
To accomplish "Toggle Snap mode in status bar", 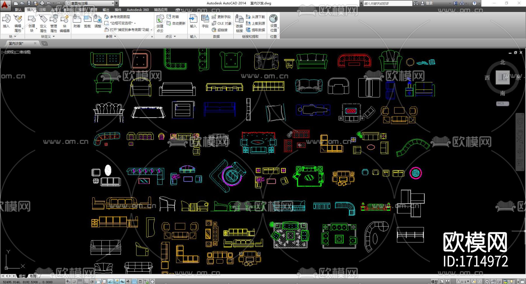I will 74,282.
